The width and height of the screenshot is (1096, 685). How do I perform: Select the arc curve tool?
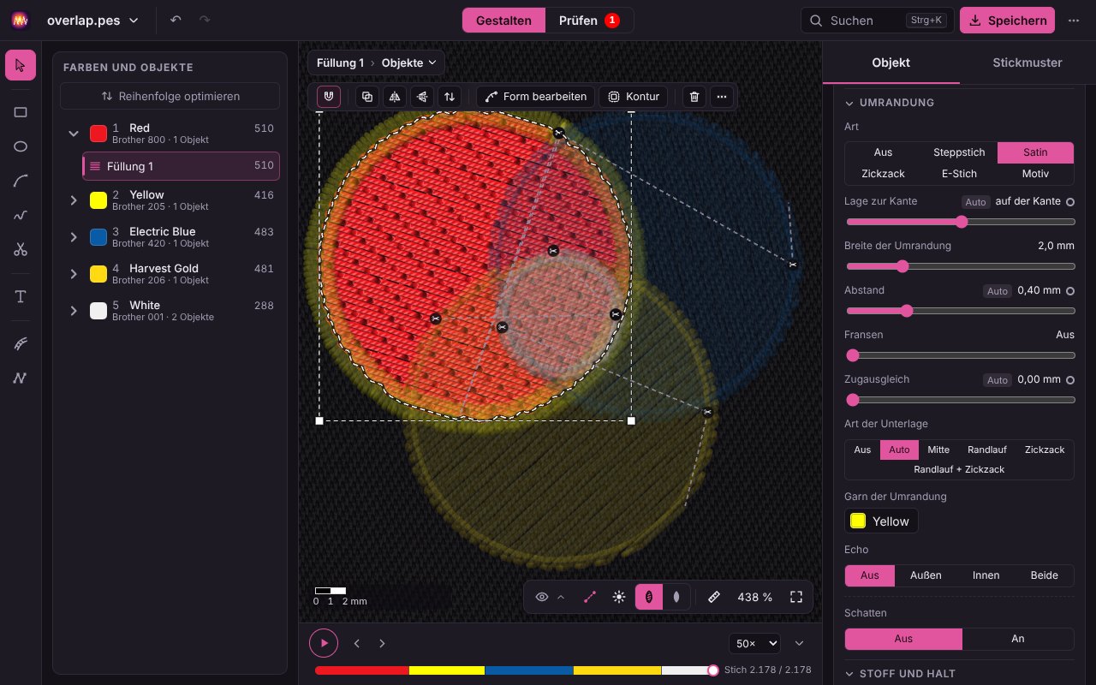21,181
